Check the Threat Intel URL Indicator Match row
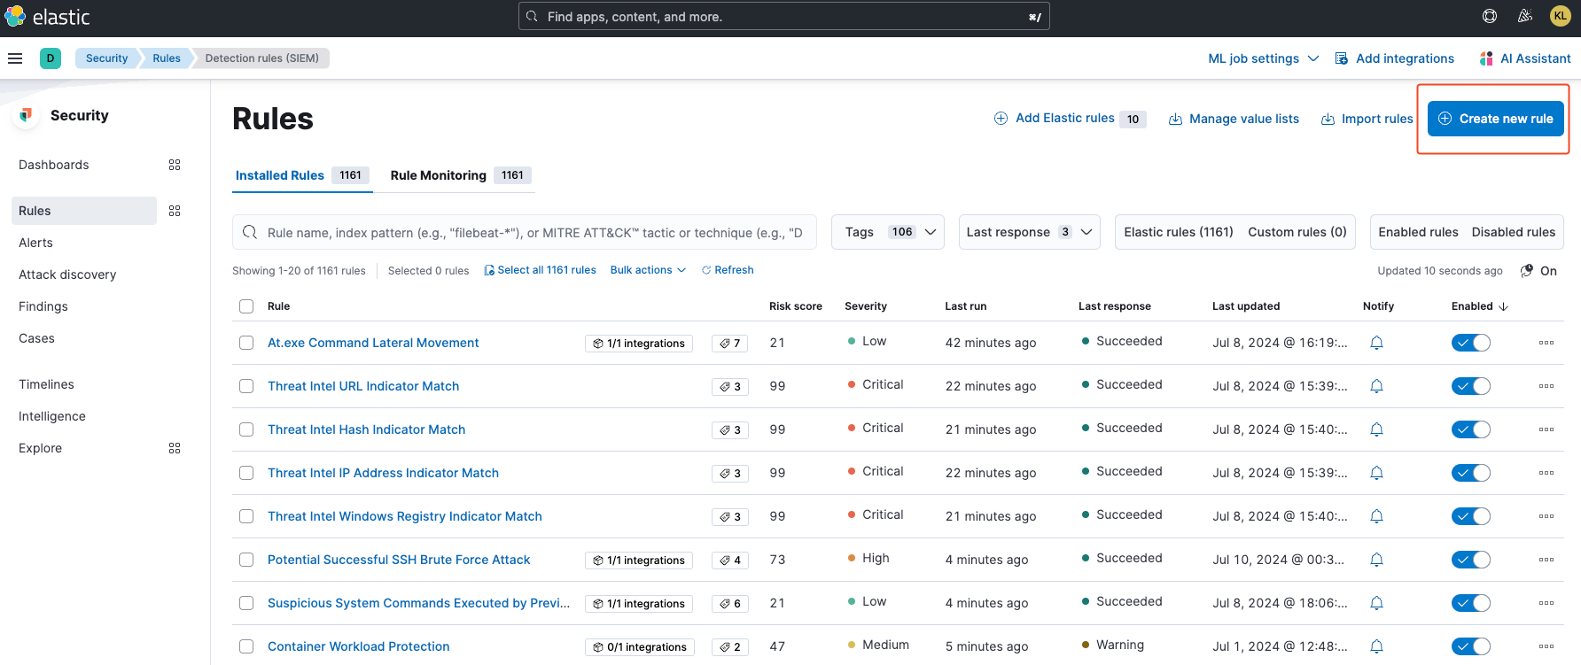 tap(246, 386)
